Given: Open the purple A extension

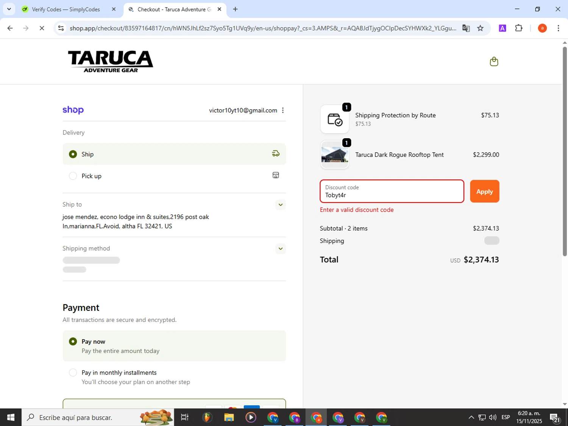Looking at the screenshot, I should [502, 28].
